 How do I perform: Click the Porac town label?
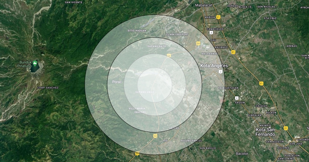[x=116, y=82]
